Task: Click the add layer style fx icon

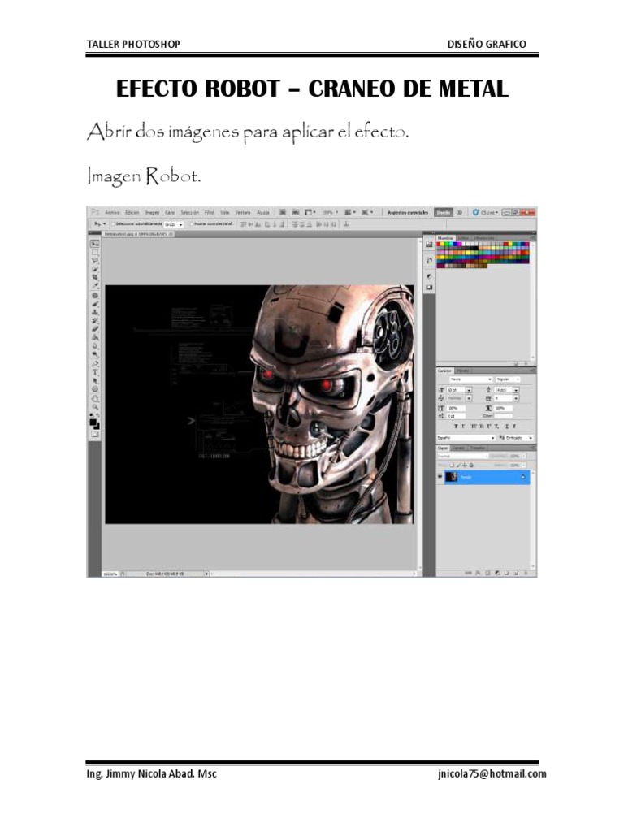Action: coord(478,573)
